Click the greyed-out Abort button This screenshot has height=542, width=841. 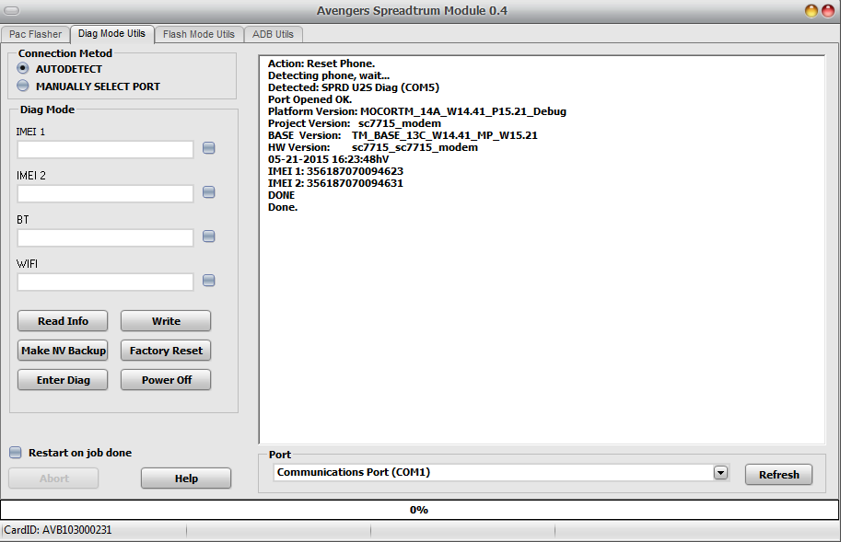[53, 479]
